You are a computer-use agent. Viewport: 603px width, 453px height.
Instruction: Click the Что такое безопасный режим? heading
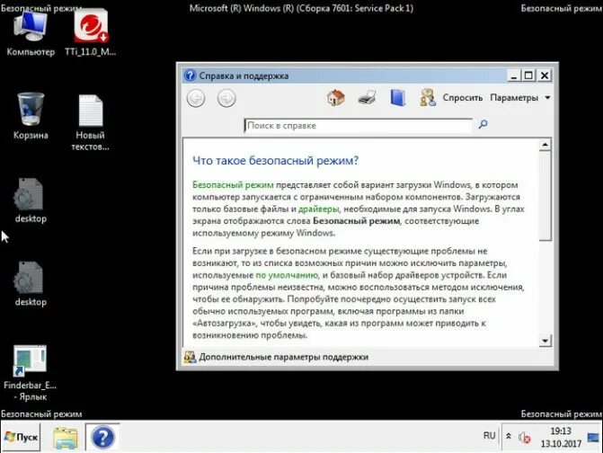[x=275, y=160]
